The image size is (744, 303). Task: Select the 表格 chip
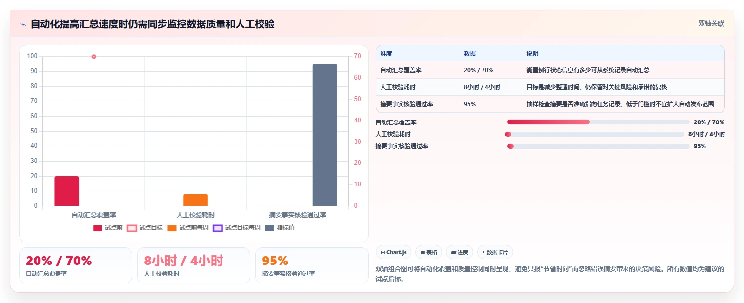428,252
